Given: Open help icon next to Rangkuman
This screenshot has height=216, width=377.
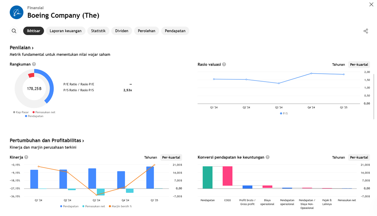Looking at the screenshot, I should point(34,64).
